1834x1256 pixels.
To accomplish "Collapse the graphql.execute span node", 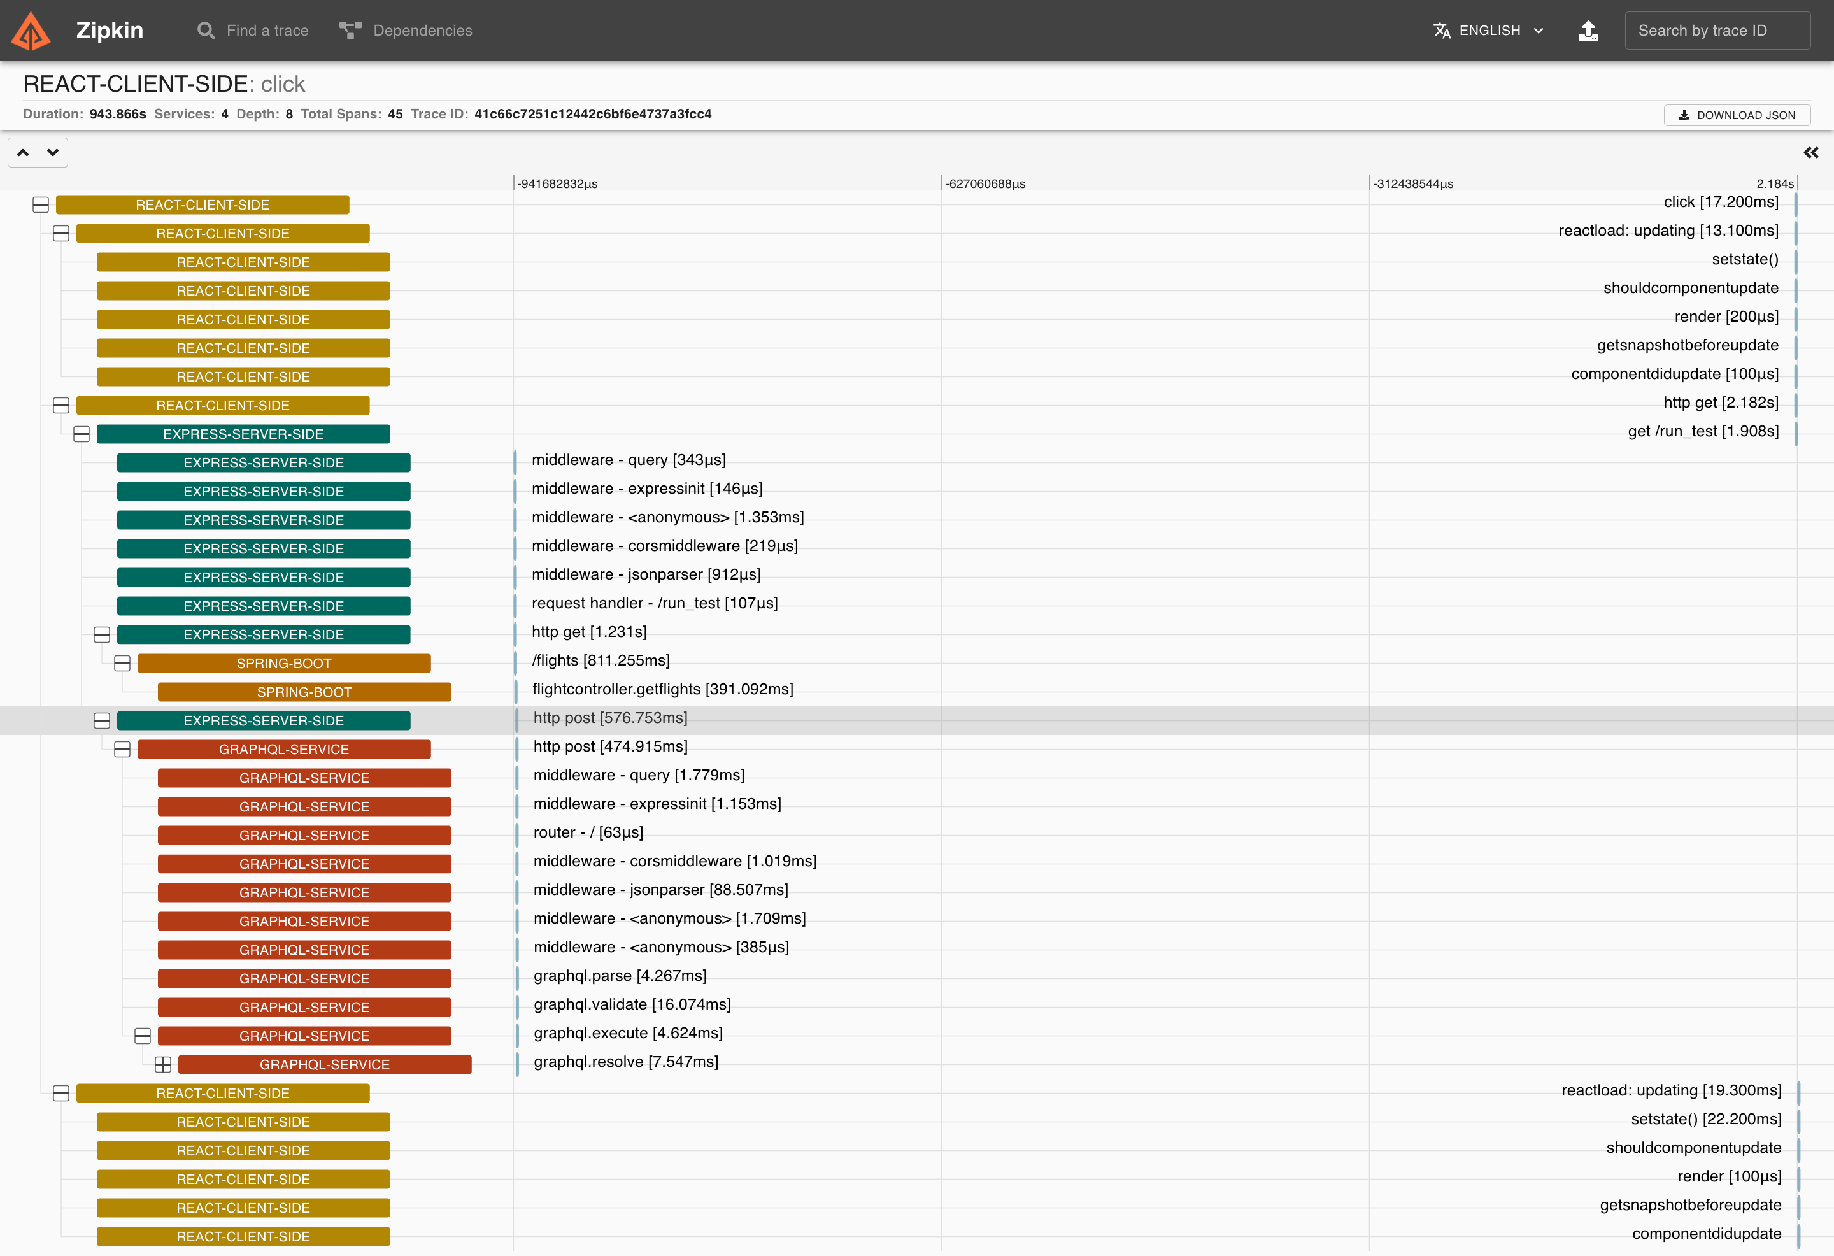I will (x=143, y=1036).
